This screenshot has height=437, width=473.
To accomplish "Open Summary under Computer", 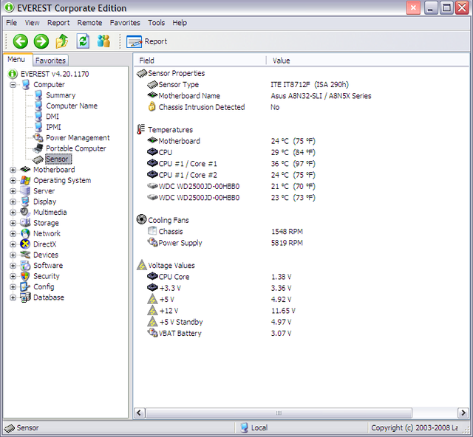I will pos(61,95).
